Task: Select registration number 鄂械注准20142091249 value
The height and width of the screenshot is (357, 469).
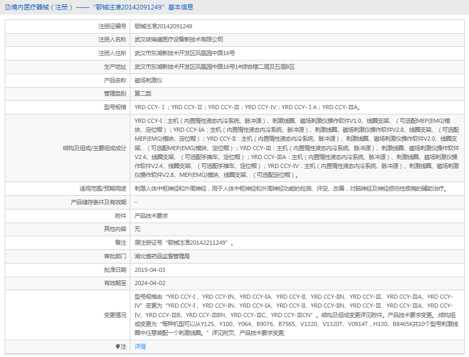Action: [164, 26]
